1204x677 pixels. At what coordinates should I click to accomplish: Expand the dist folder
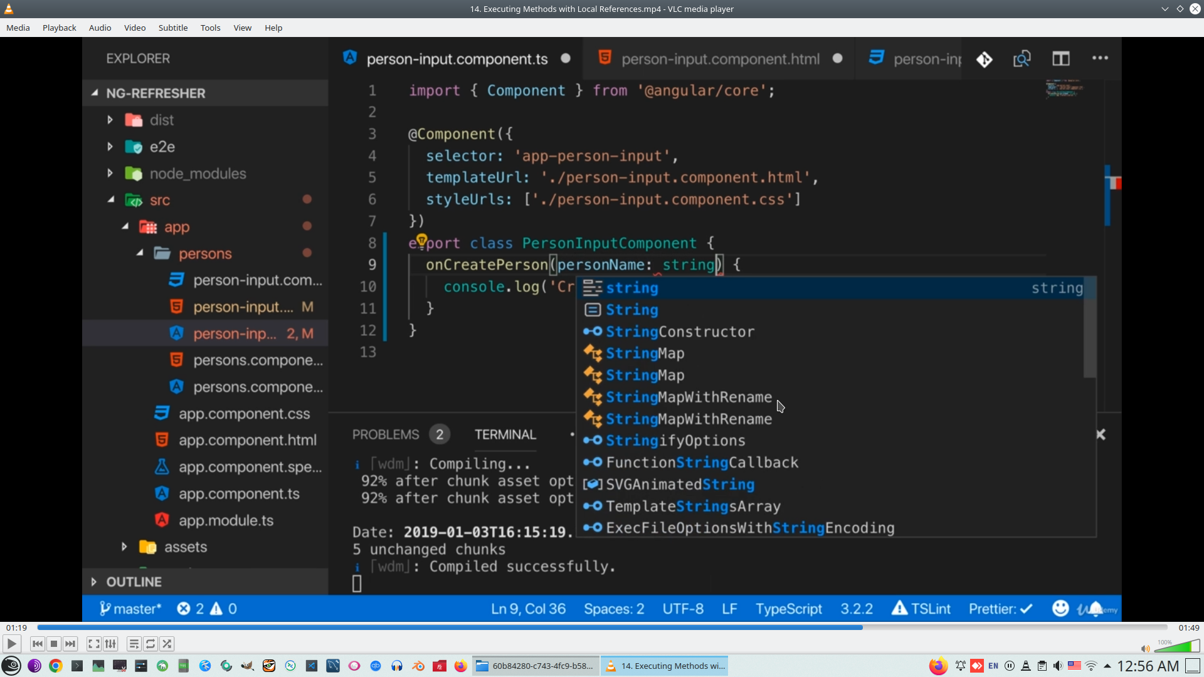pyautogui.click(x=110, y=120)
